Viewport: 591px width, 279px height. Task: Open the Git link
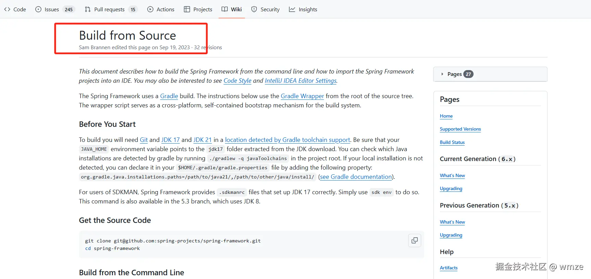144,140
